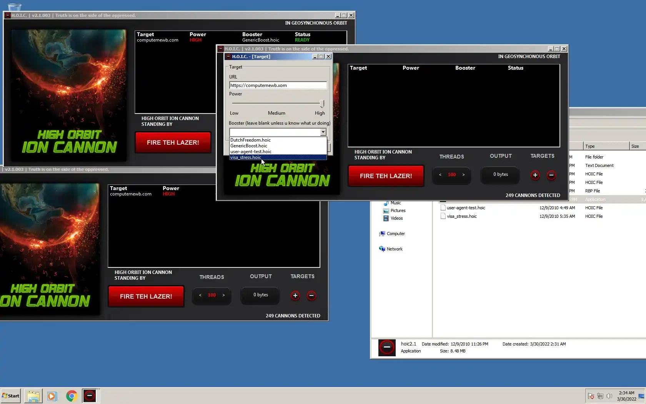646x404 pixels.
Task: Add a target in the front HOIC window
Action: point(535,175)
